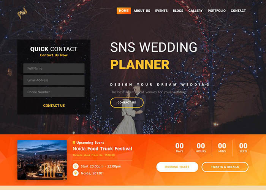
Task: Open the Noida Food Truck Festival thumbnail
Action: (x=42, y=160)
